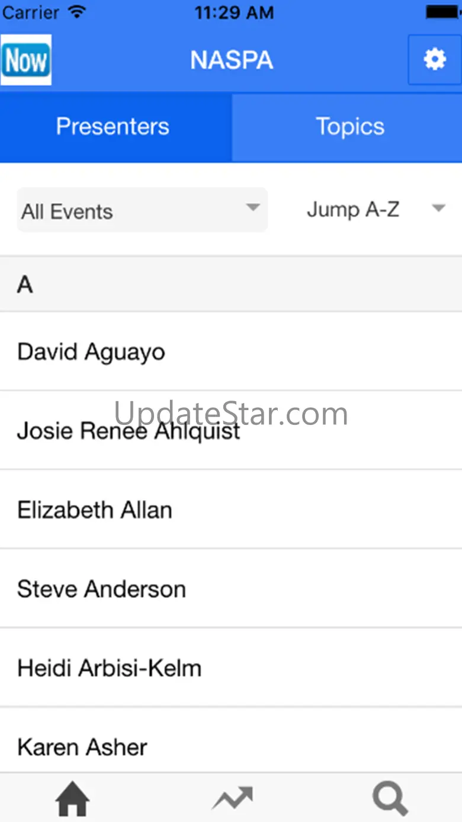The image size is (462, 822).
Task: Open search with magnifying glass icon
Action: [390, 798]
